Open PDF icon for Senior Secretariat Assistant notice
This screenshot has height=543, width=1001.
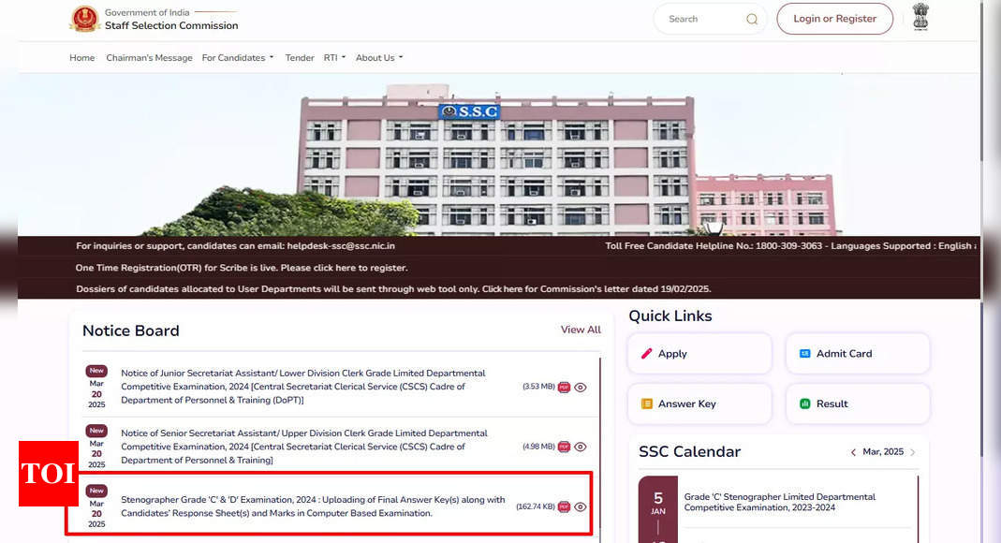click(564, 447)
